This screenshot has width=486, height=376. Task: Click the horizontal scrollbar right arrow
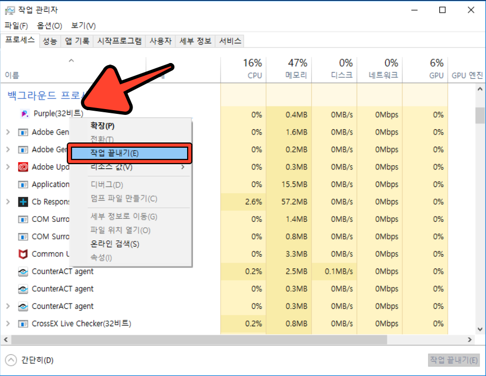[470, 340]
